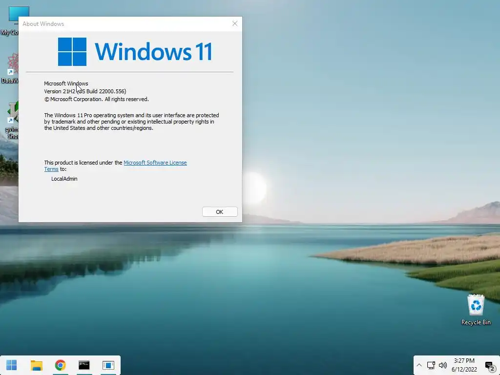Open the clock showing 3:27 PM

coord(464,365)
